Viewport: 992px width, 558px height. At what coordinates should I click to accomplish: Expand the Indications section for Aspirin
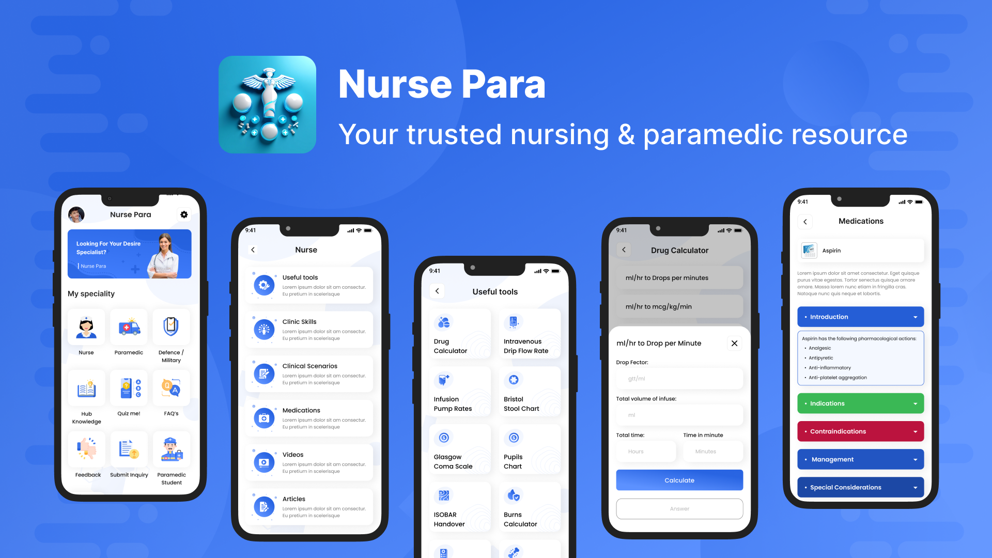coord(860,404)
